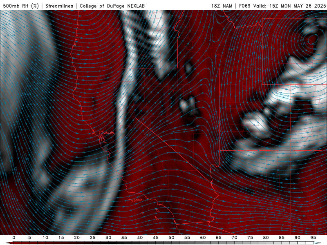Image resolution: width=327 pixels, height=245 pixels.
Task: Click the "5" label on the color scale
Action: point(29,238)
